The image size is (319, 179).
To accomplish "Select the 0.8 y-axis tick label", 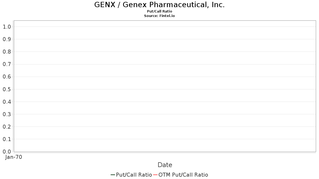I will [7, 52].
